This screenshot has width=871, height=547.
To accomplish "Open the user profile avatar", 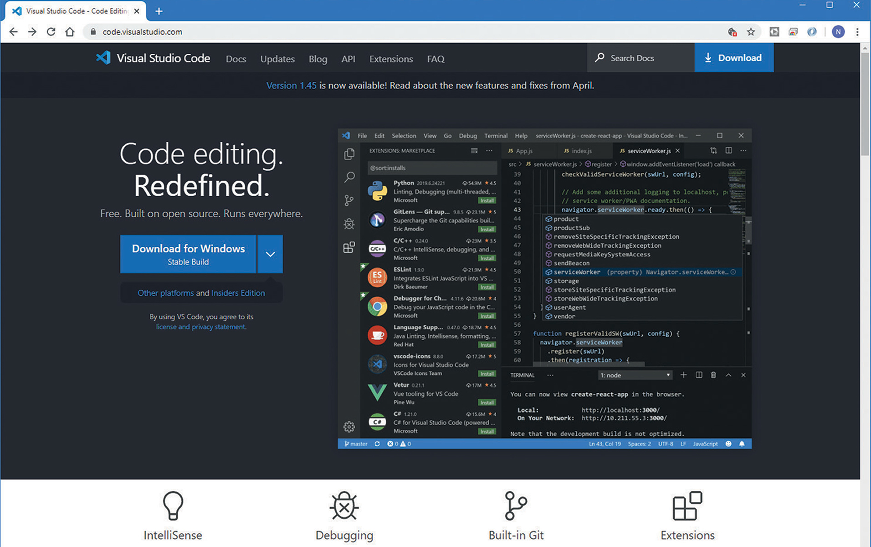I will [x=838, y=32].
